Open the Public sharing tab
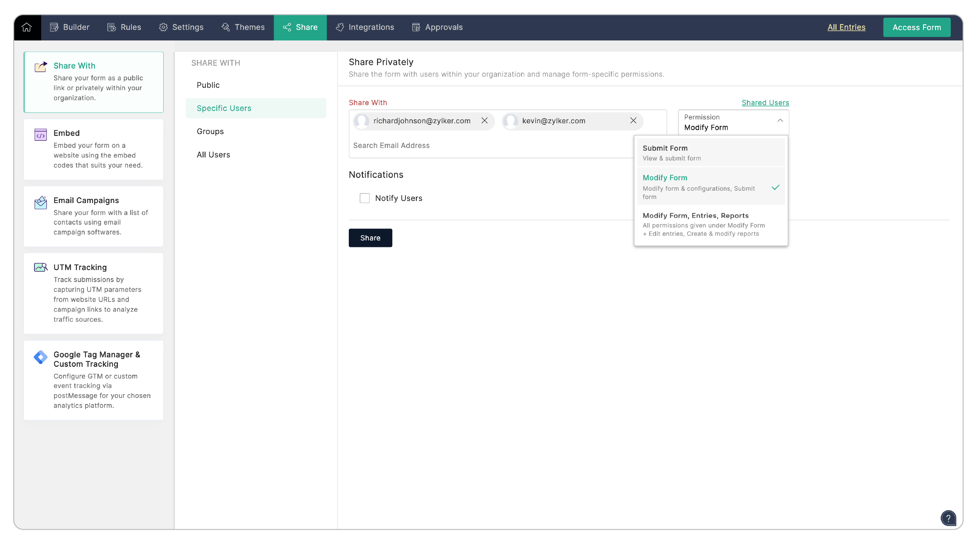This screenshot has width=977, height=544. pyautogui.click(x=208, y=85)
